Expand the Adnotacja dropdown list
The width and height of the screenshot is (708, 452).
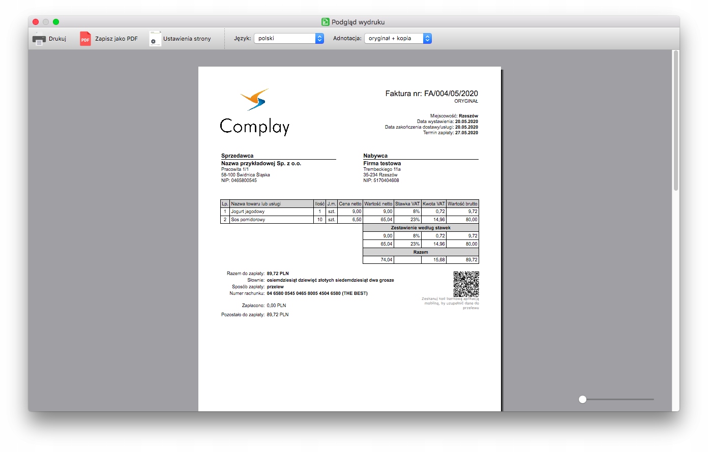point(397,39)
